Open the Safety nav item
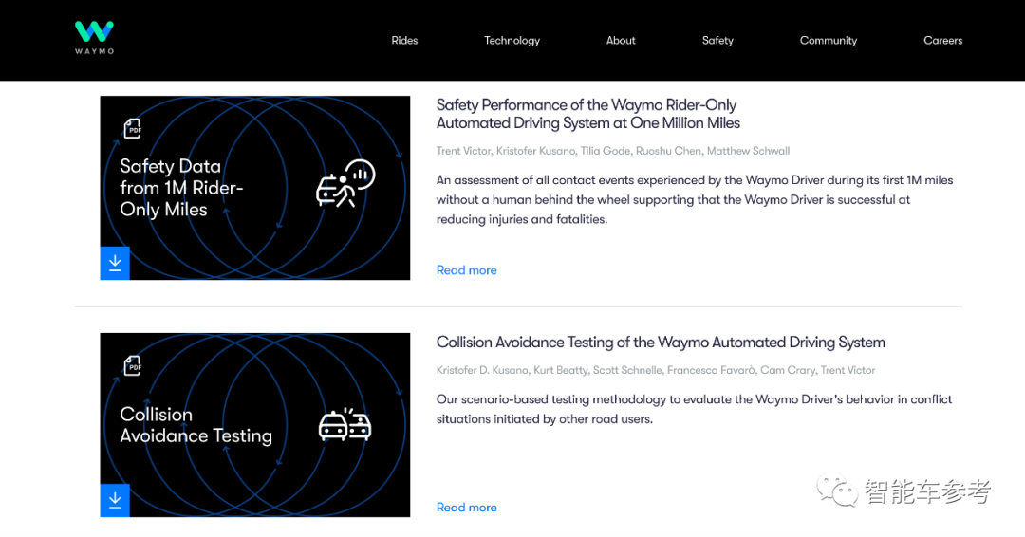Image resolution: width=1025 pixels, height=537 pixels. pos(717,41)
